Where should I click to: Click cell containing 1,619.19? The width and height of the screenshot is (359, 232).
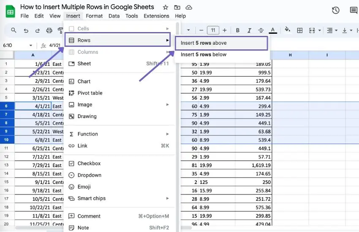point(253,165)
